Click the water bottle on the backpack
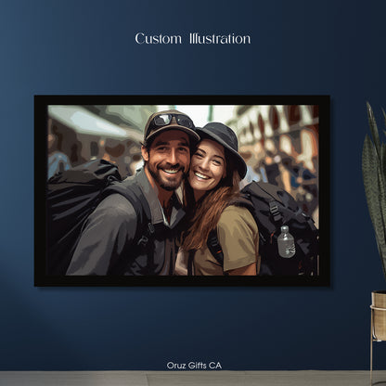 click(x=286, y=241)
